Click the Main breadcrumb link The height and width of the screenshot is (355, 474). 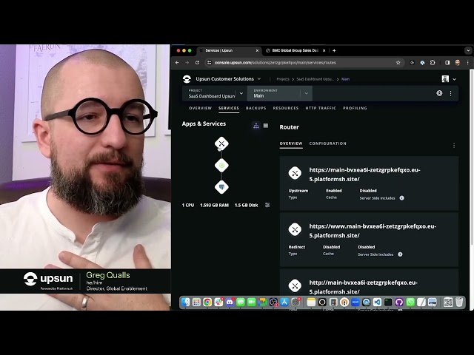pyautogui.click(x=346, y=79)
